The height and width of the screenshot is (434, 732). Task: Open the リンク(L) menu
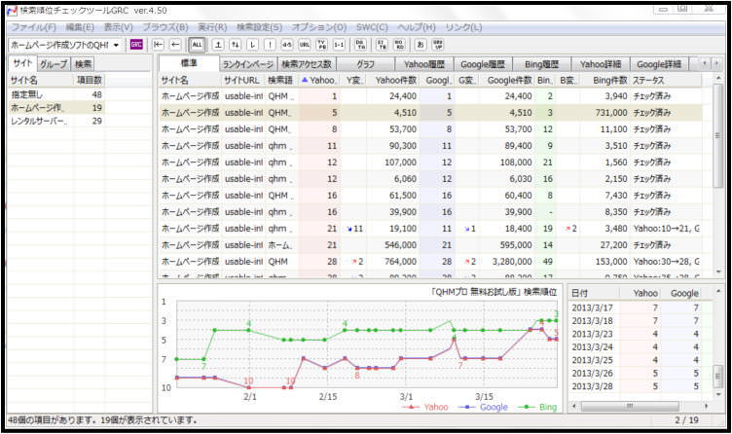click(463, 27)
